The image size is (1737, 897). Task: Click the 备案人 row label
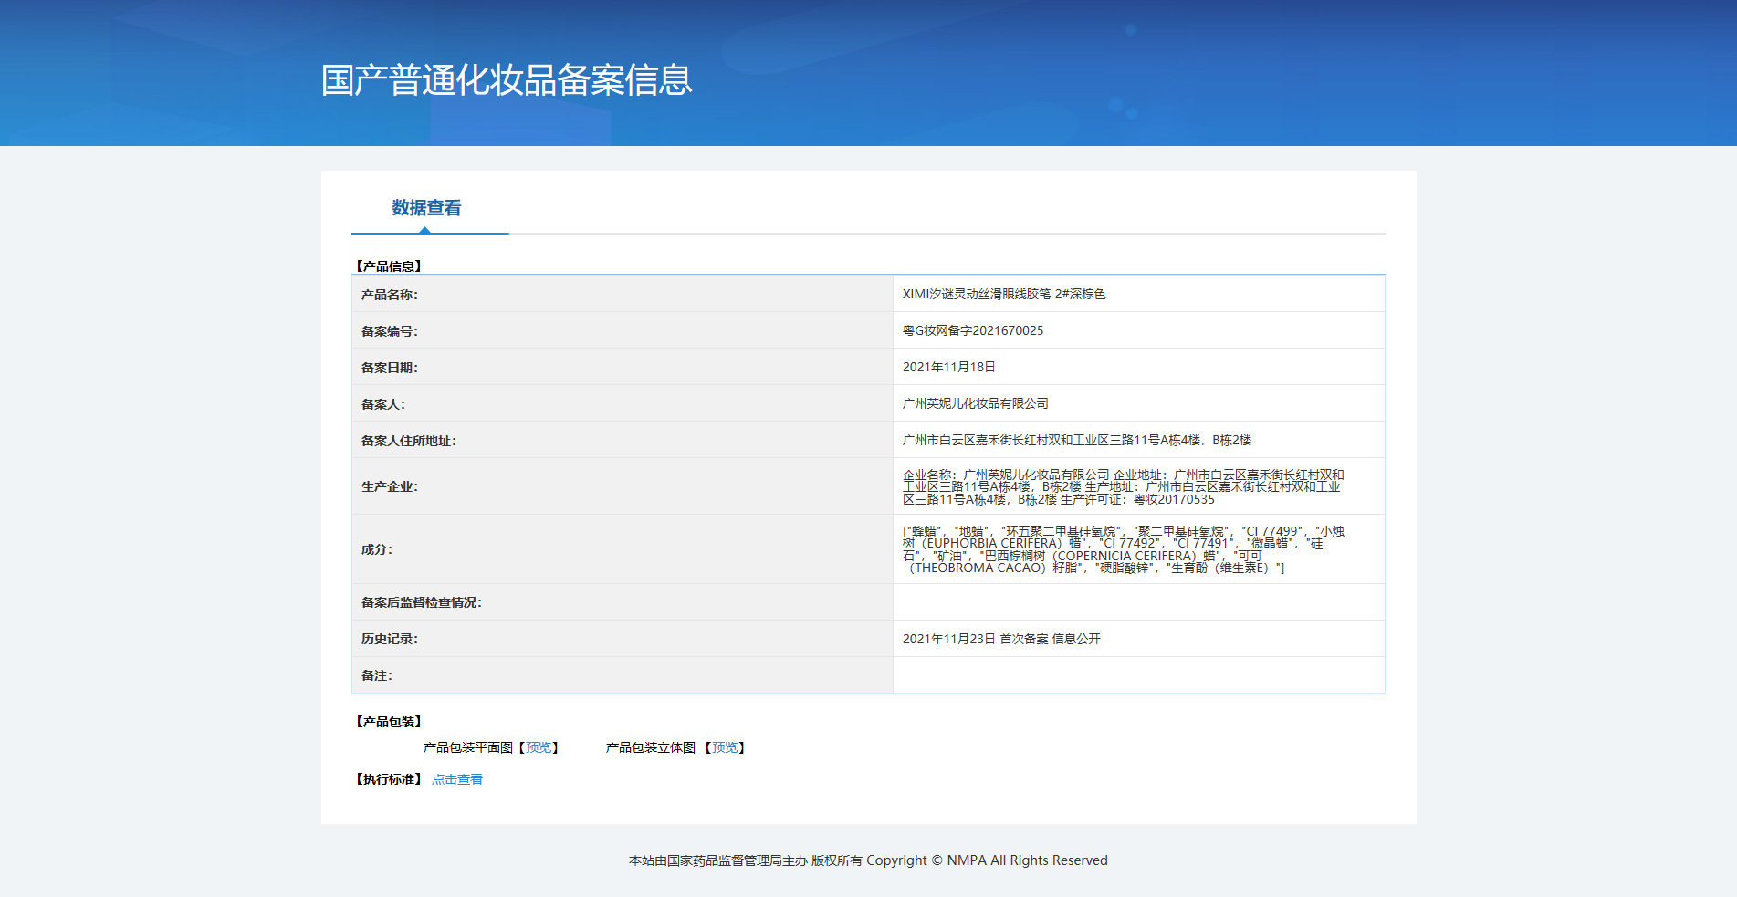(x=383, y=404)
